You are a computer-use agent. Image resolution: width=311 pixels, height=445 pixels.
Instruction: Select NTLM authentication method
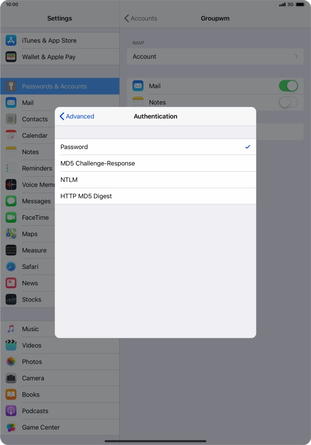155,180
